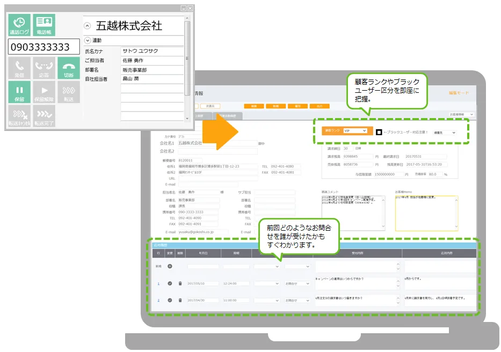This screenshot has width=501, height=352.
Task: Click the 発信 outgoing call button
Action: click(x=19, y=68)
